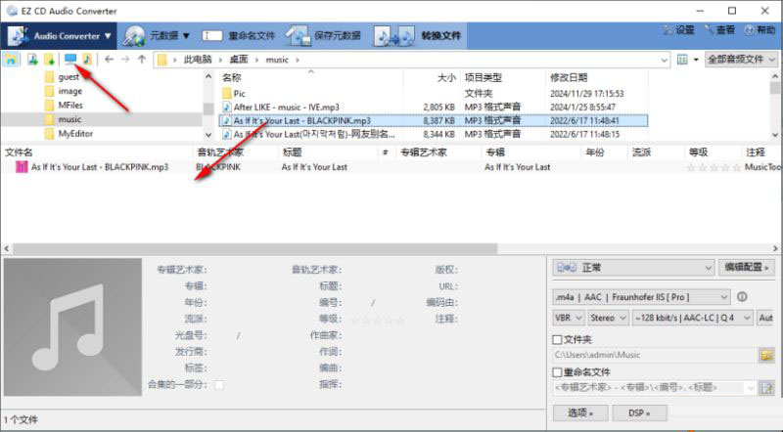
Task: Enable the 文件夹 output folder checkbox
Action: coord(558,340)
